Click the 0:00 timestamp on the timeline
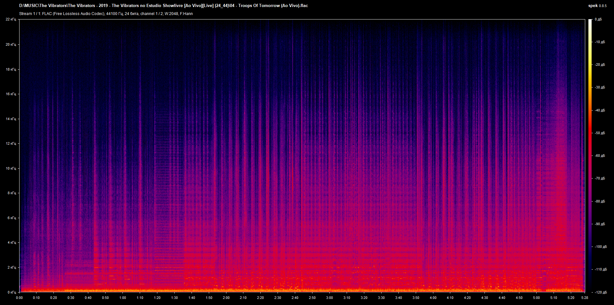 click(20, 298)
